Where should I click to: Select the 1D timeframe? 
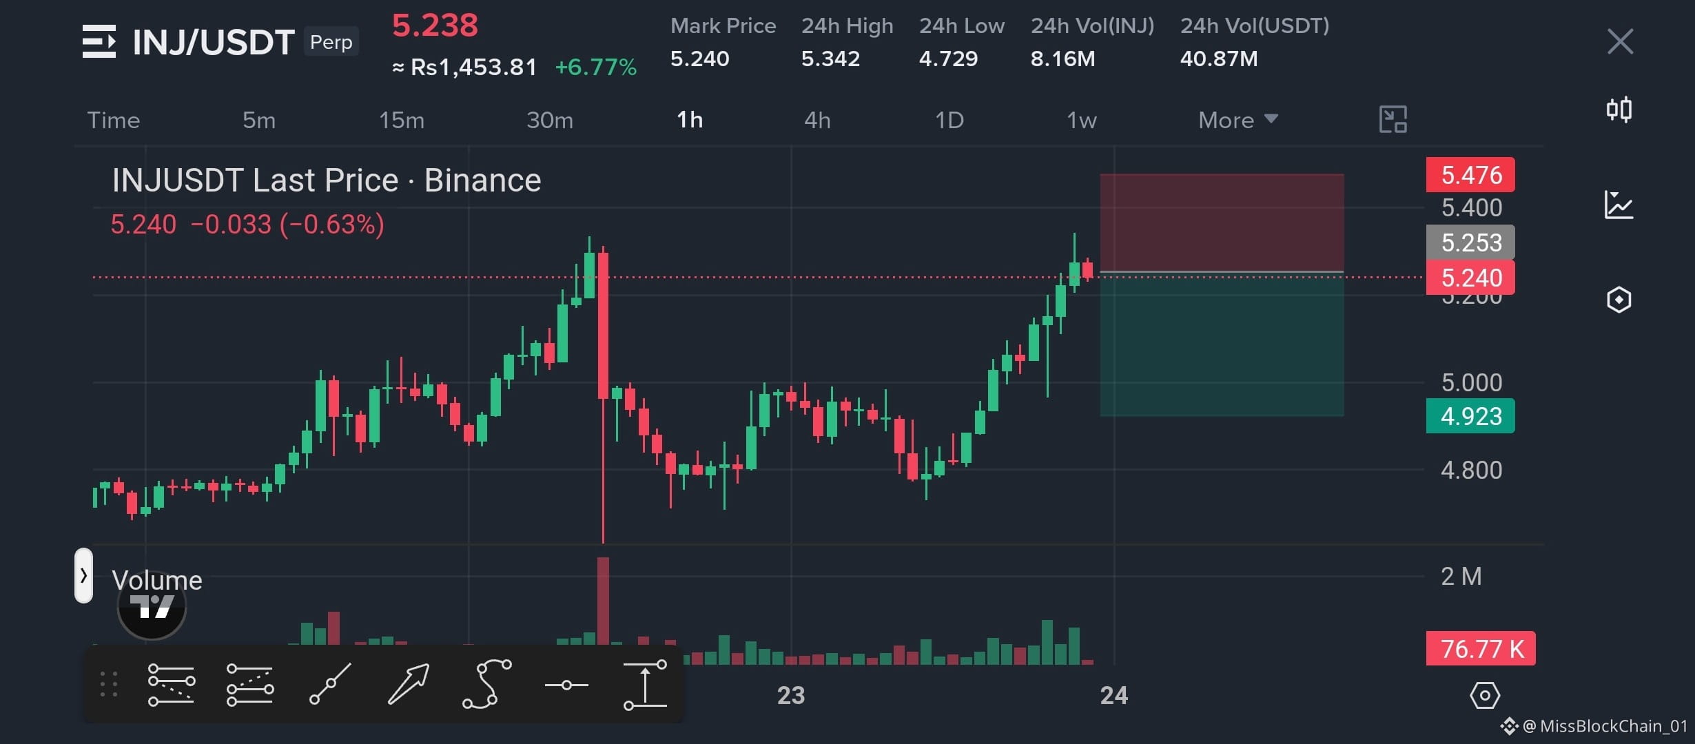pos(949,120)
